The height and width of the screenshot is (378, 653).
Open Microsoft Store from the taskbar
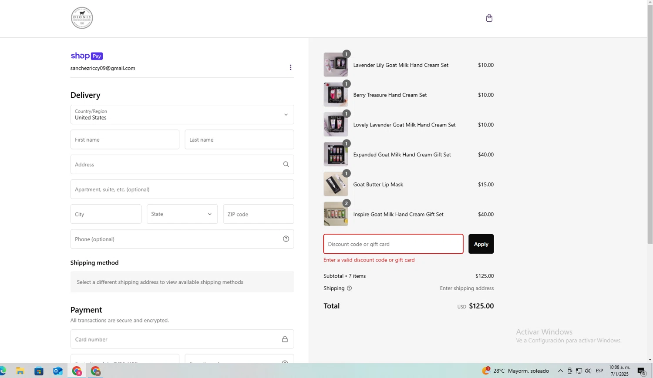(39, 371)
